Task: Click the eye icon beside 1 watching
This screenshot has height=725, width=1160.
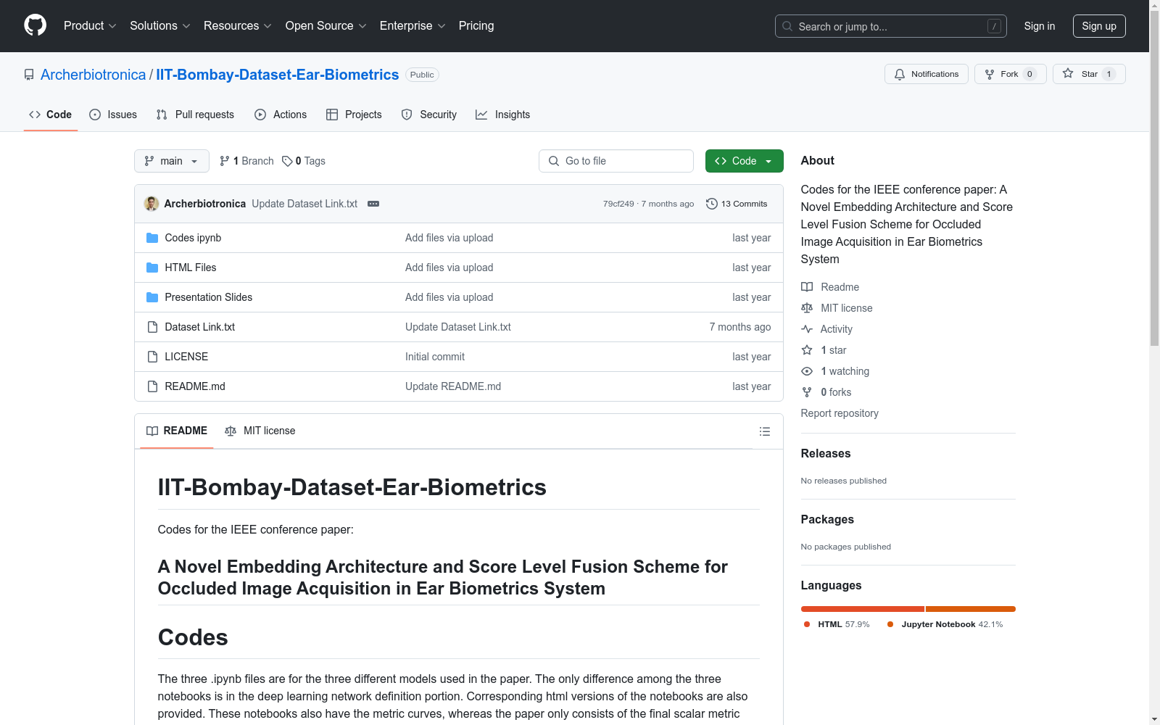Action: pos(807,371)
